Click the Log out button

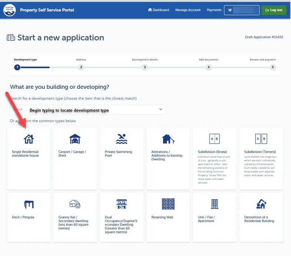point(274,10)
